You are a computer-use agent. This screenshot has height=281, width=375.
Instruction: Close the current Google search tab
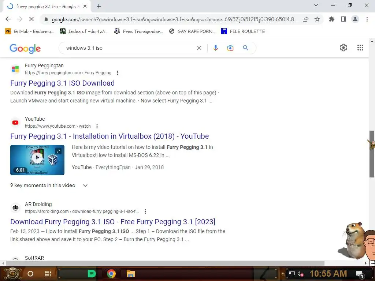[x=85, y=7]
